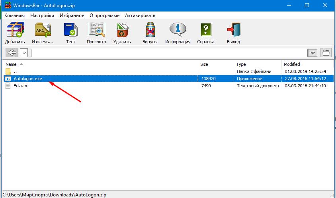
Task: Click the date 03.03.2016 21:44:10
Action: pyautogui.click(x=305, y=86)
